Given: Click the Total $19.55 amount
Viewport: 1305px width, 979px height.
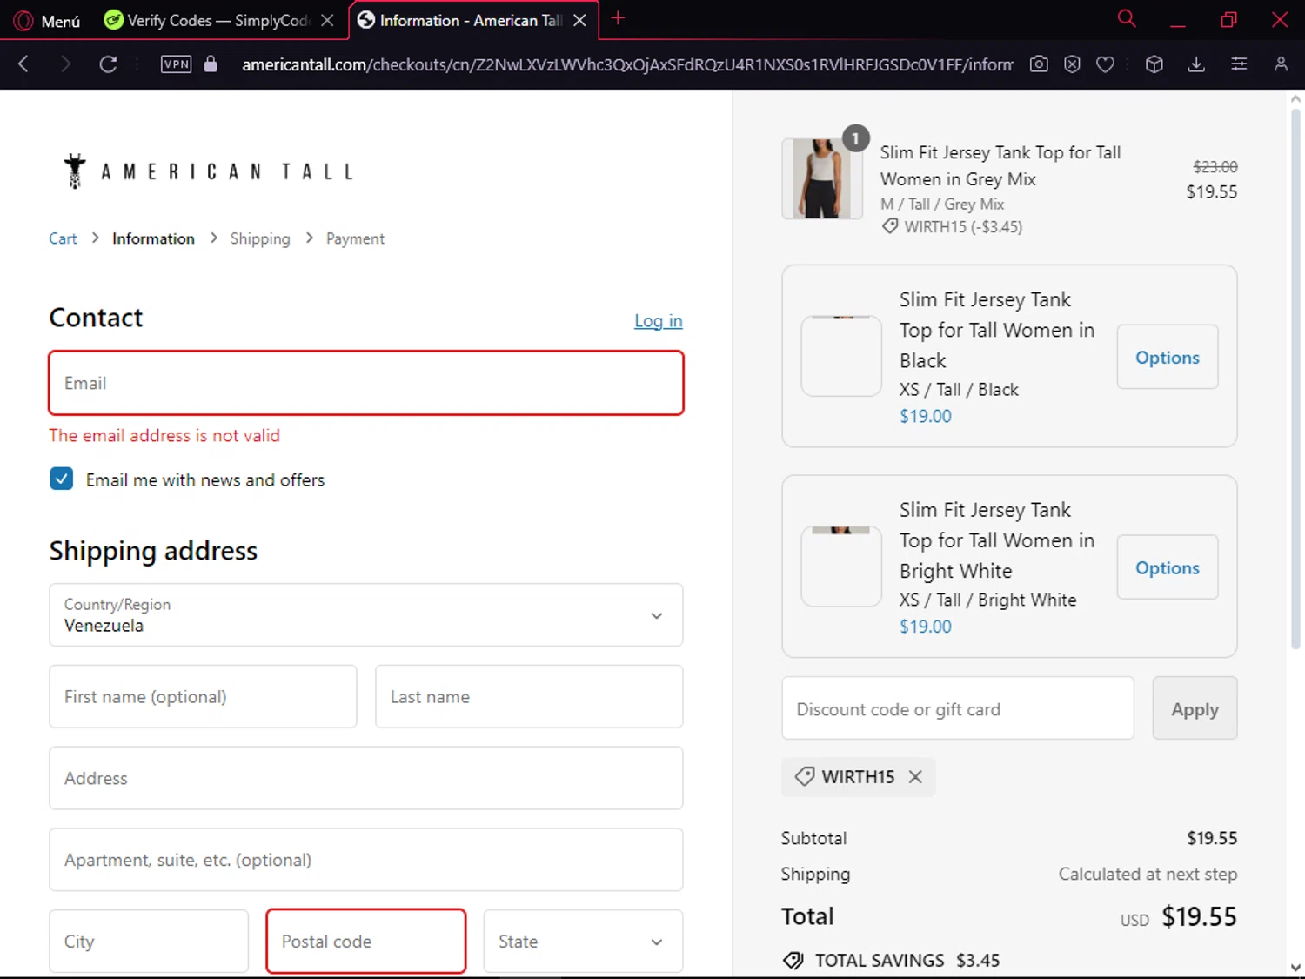Looking at the screenshot, I should [1199, 916].
